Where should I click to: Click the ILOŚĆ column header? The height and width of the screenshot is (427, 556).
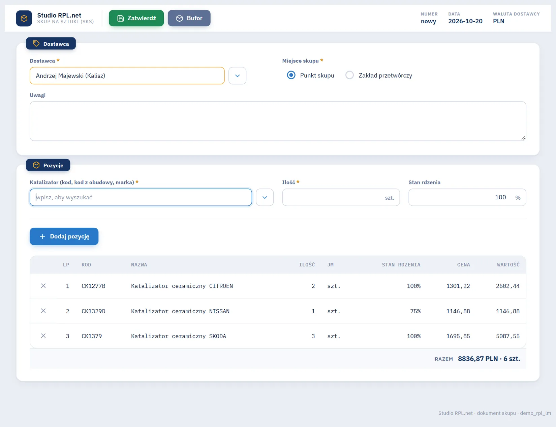click(307, 265)
